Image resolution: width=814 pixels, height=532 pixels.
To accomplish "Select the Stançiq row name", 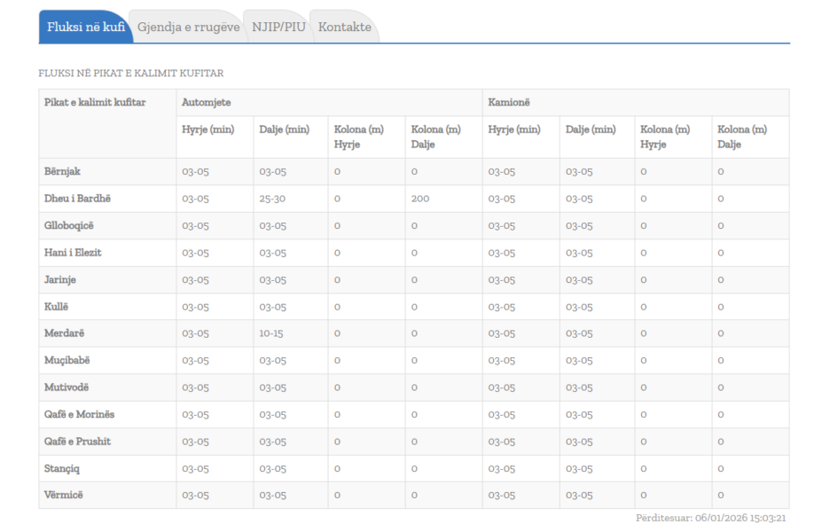I will (x=63, y=468).
